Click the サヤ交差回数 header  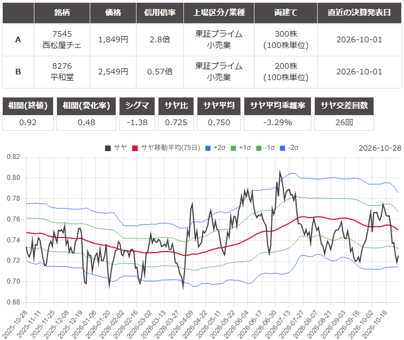click(344, 106)
